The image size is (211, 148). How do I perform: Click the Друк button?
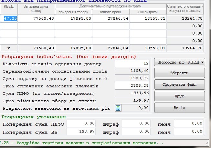pyautogui.click(x=179, y=96)
